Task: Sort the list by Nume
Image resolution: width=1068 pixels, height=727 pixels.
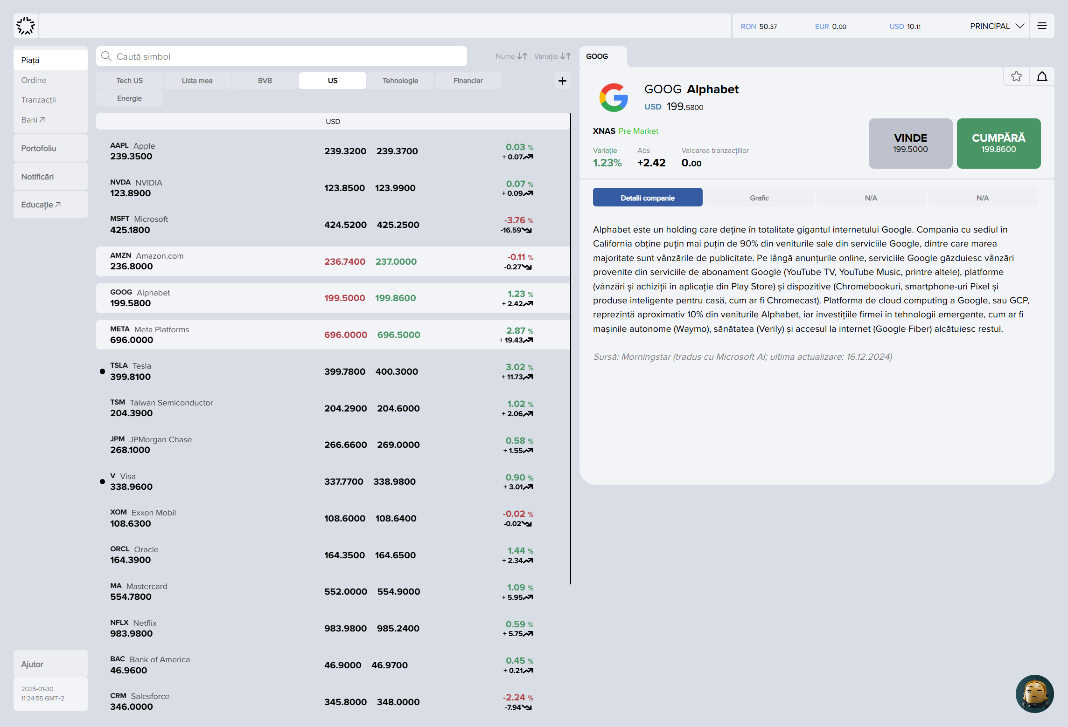Action: 511,56
